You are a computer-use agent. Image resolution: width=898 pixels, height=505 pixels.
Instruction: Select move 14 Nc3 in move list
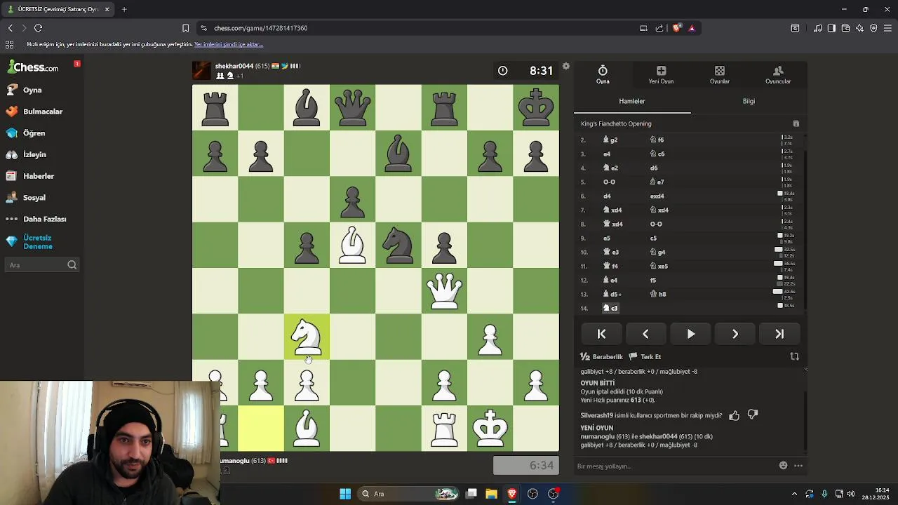click(x=611, y=308)
